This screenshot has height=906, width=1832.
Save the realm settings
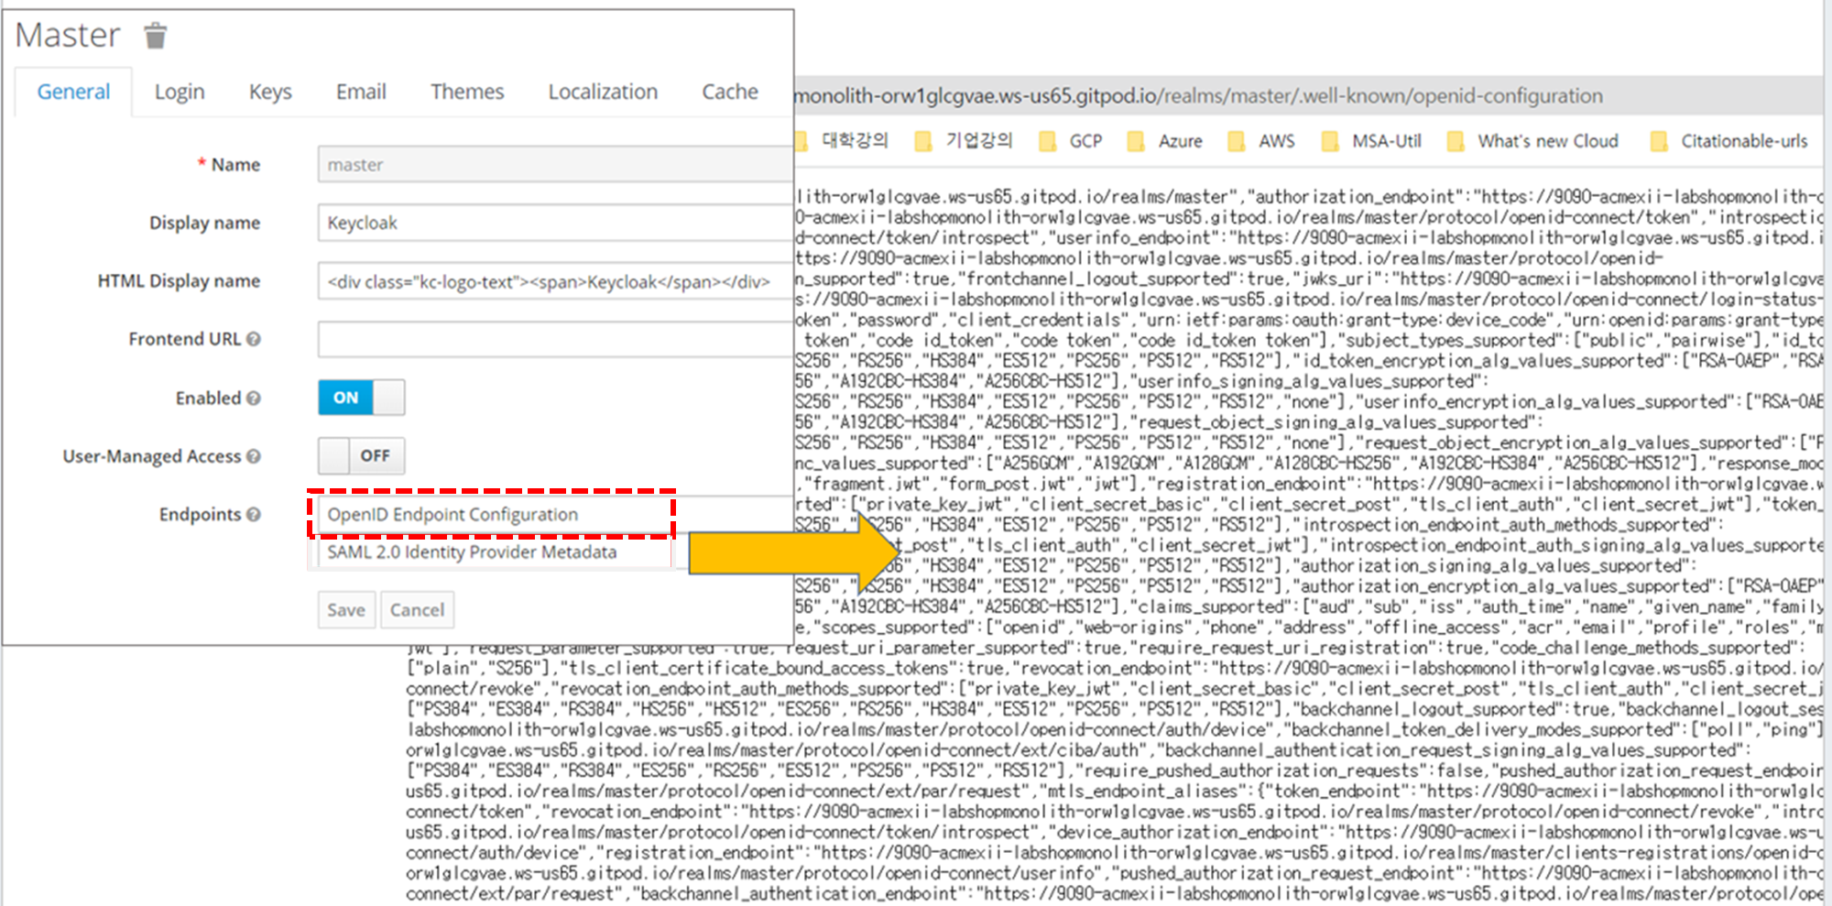coord(346,610)
